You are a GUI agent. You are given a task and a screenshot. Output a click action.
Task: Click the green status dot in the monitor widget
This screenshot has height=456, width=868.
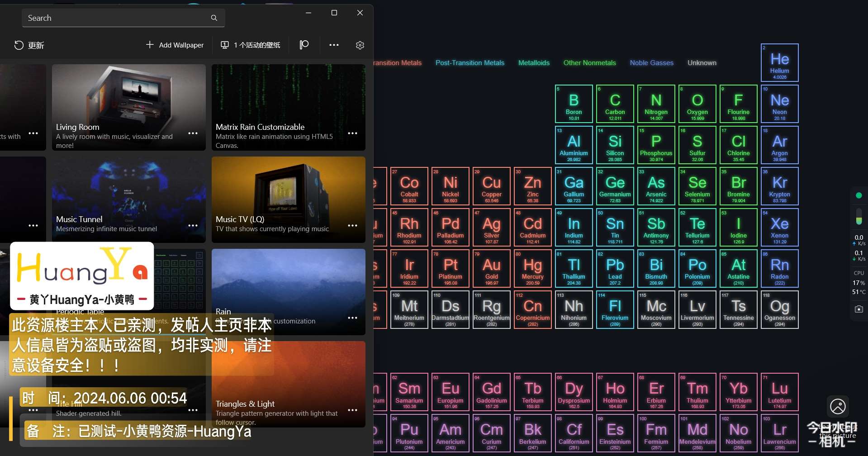[x=859, y=195]
